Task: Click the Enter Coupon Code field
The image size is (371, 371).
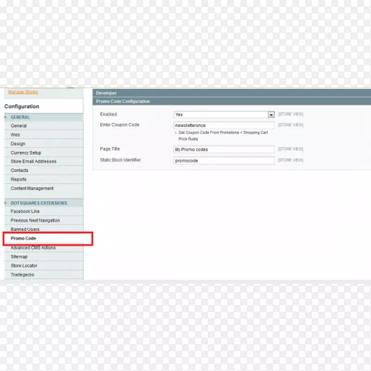Action: coord(224,125)
